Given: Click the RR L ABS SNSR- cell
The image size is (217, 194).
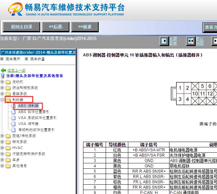Looking at the screenshot, I should [149, 177].
